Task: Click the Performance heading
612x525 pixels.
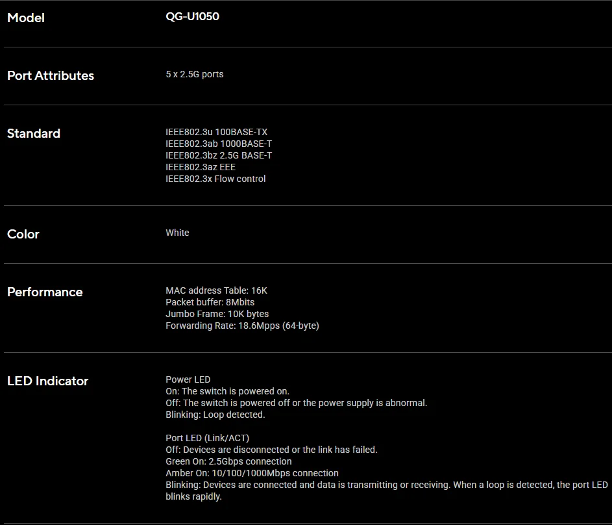Action: (x=45, y=292)
